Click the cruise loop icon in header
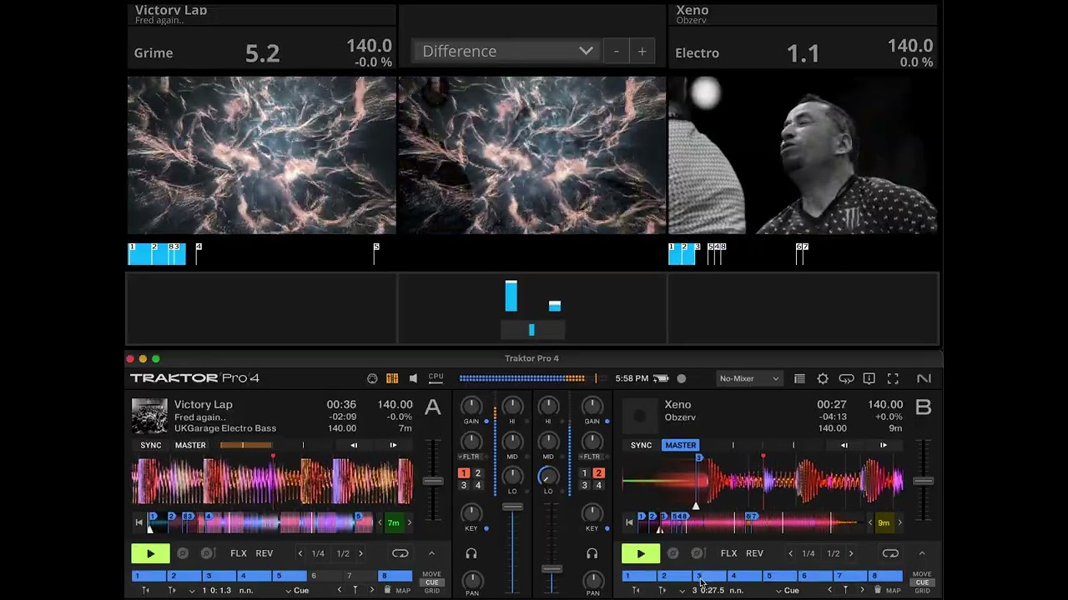Image resolution: width=1068 pixels, height=600 pixels. [846, 378]
